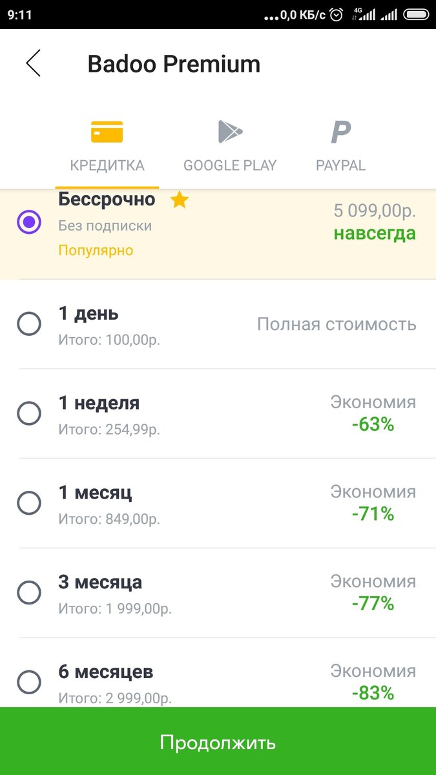
Task: Click the Google Play triangle icon
Action: [230, 131]
